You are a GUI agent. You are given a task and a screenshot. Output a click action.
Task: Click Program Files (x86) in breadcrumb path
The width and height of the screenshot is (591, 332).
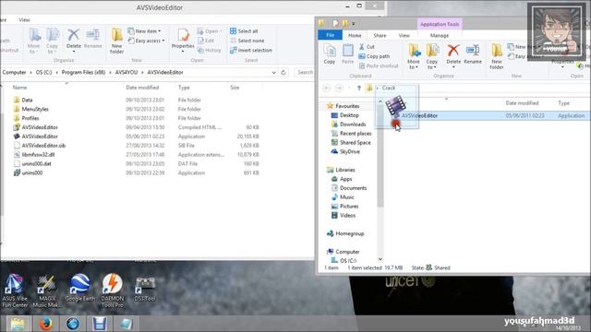click(83, 72)
